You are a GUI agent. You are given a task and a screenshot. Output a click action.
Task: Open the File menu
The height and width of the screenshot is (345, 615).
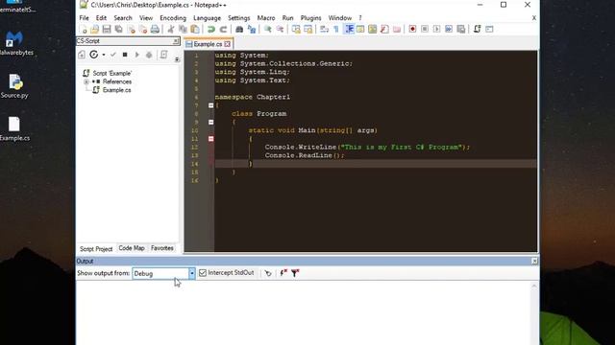[84, 18]
